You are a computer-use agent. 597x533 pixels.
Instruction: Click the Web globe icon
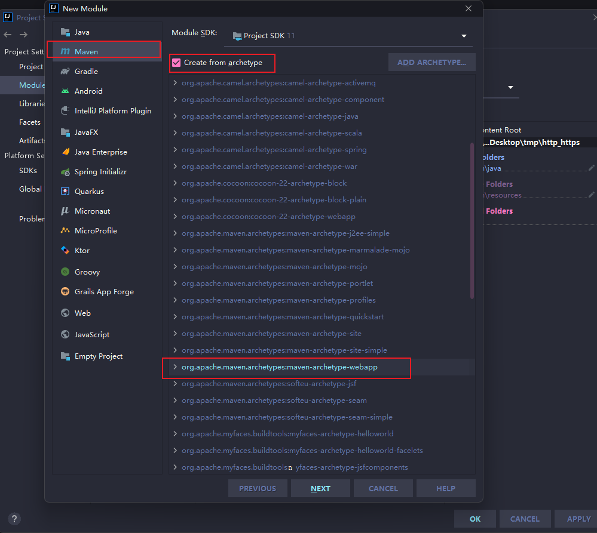tap(65, 313)
